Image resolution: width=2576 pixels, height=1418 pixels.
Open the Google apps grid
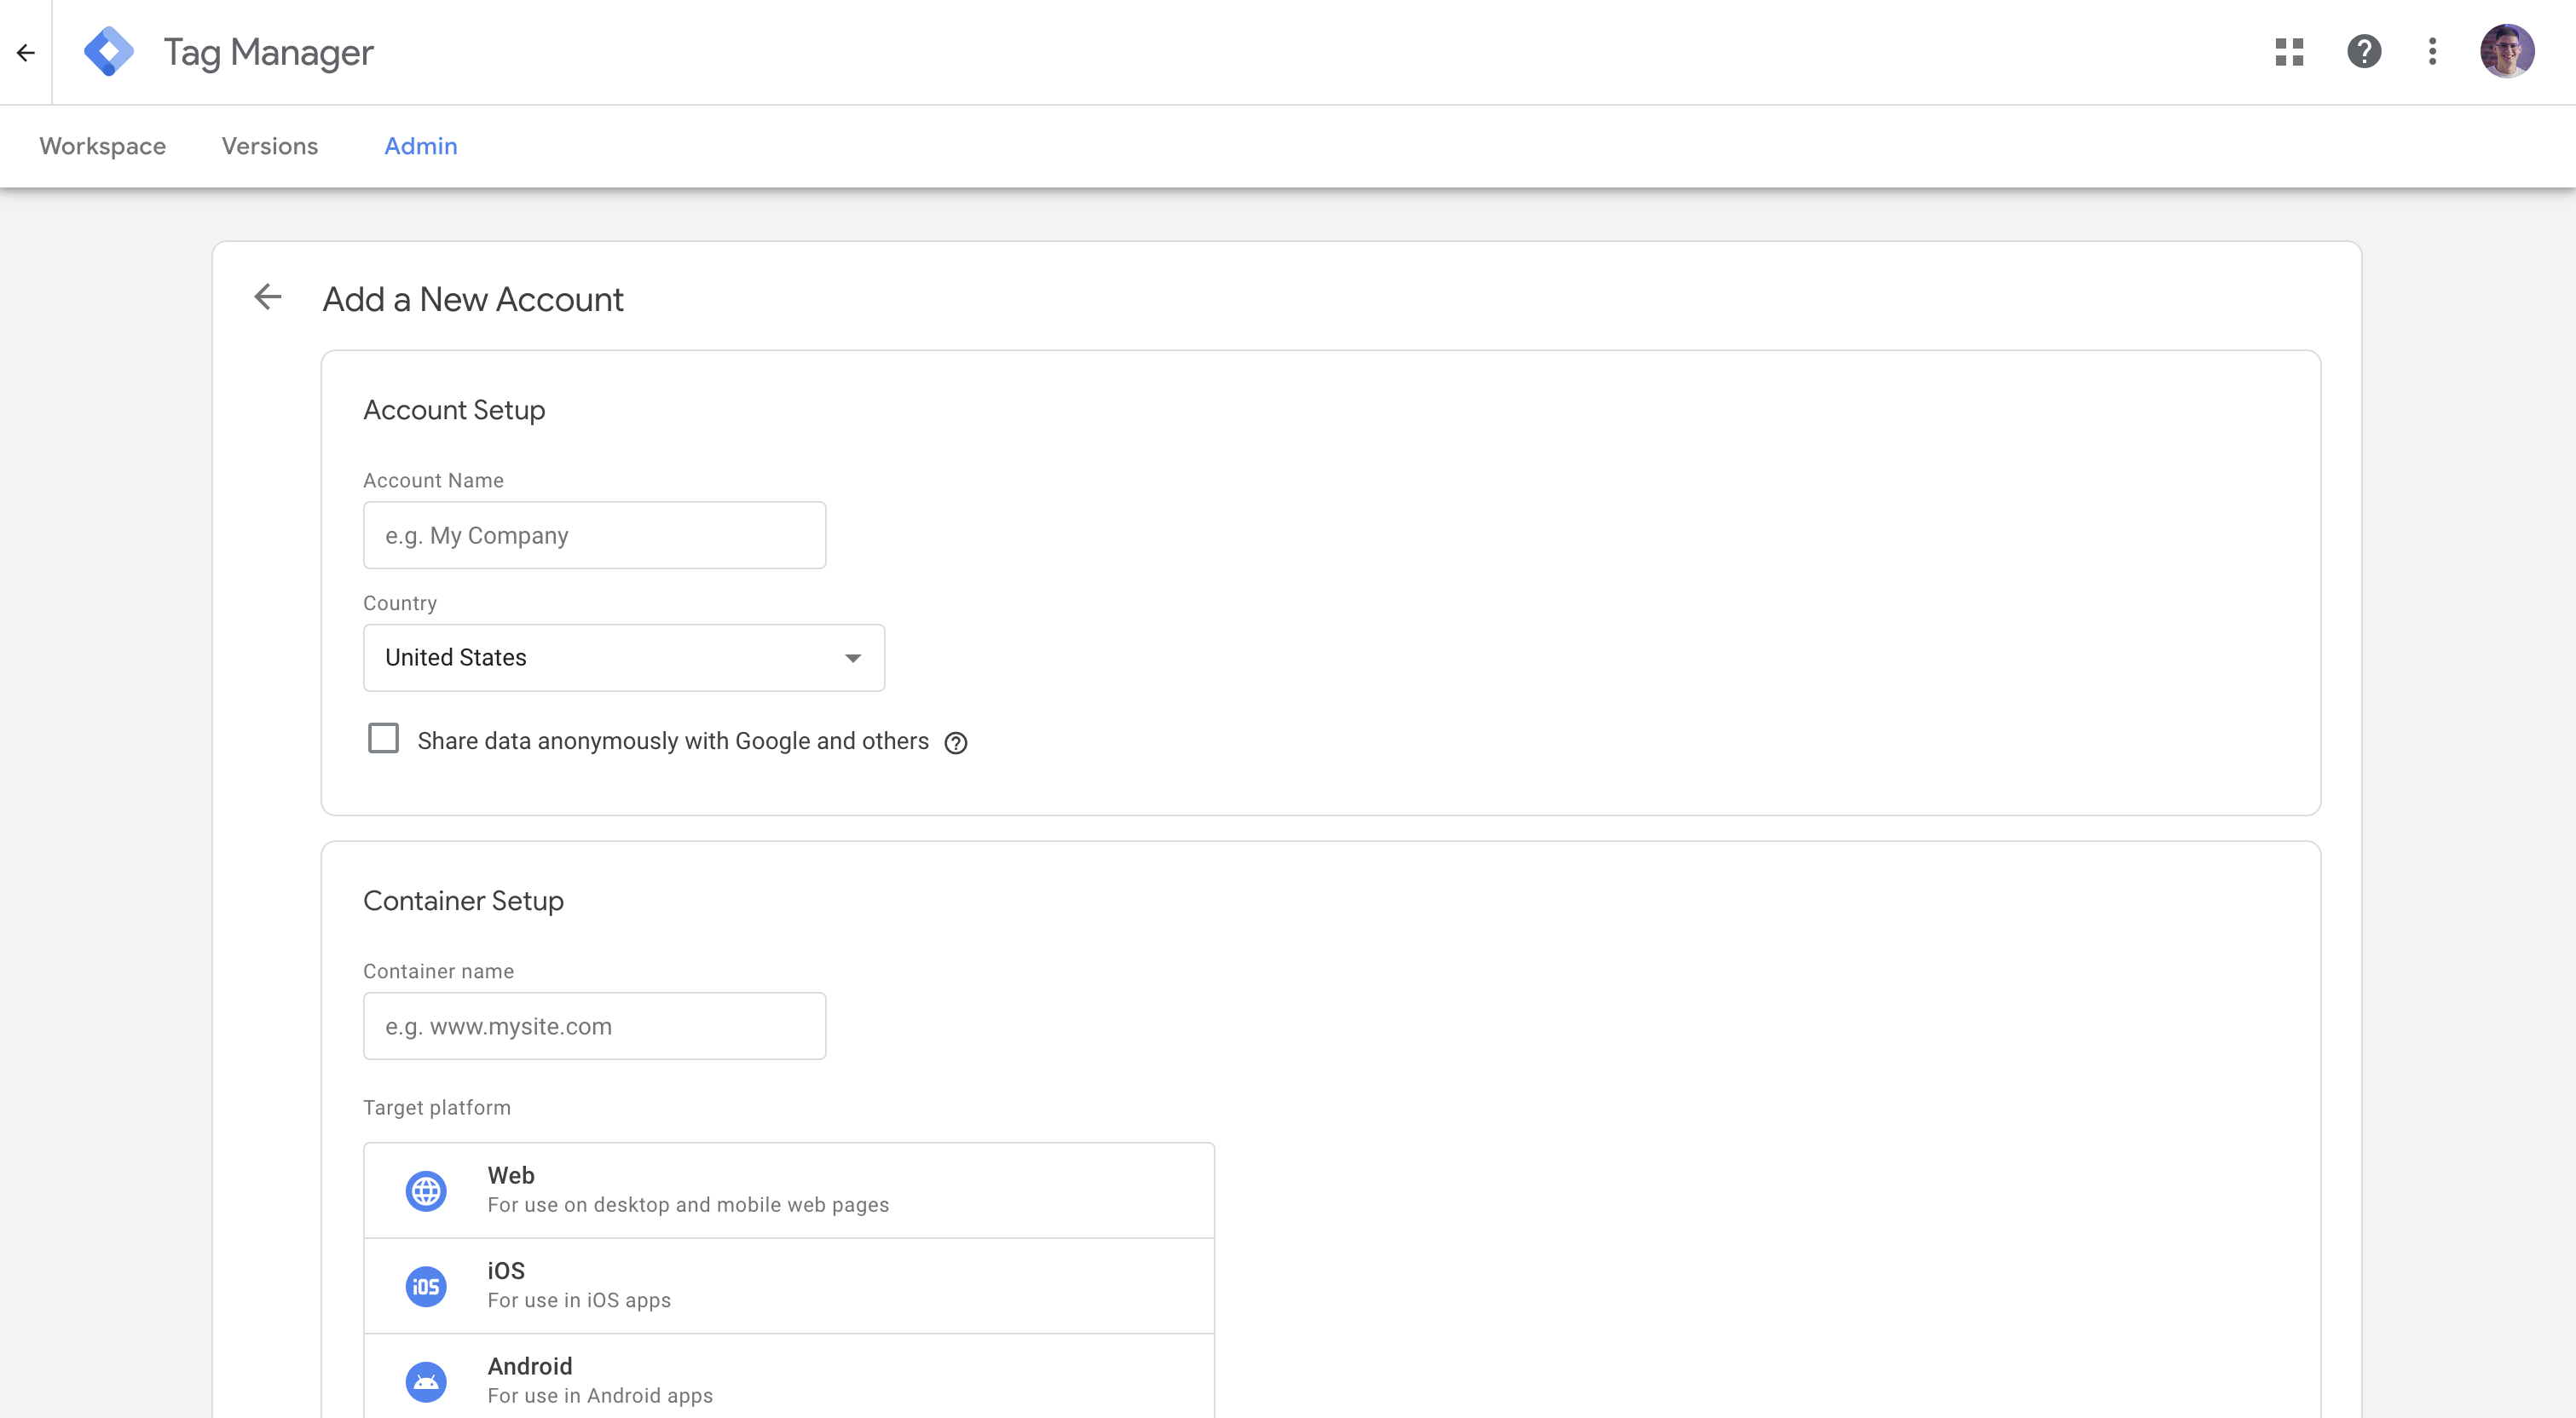pyautogui.click(x=2289, y=52)
